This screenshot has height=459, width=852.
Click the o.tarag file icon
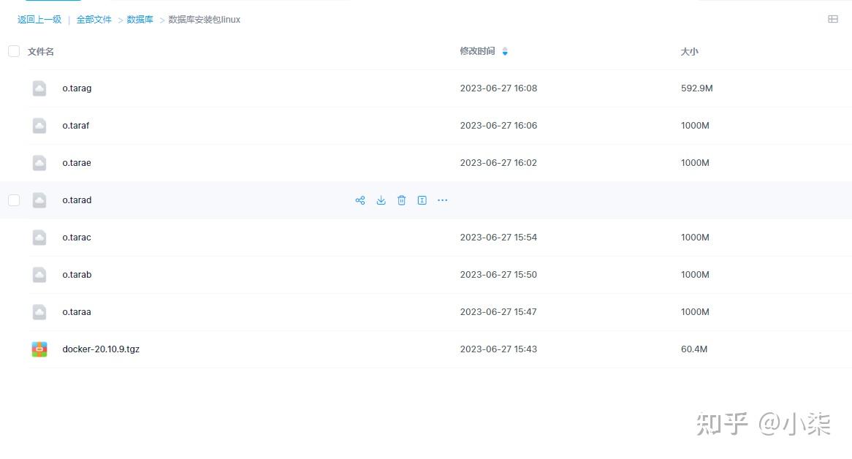pos(39,88)
